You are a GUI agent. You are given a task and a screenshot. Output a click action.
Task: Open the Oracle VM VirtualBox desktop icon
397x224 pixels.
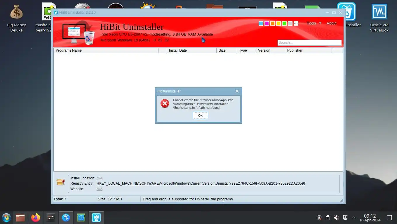(x=379, y=17)
